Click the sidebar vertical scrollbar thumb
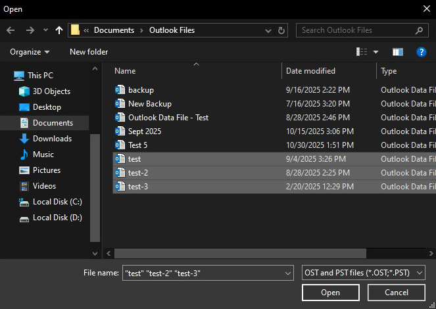 click(95, 188)
